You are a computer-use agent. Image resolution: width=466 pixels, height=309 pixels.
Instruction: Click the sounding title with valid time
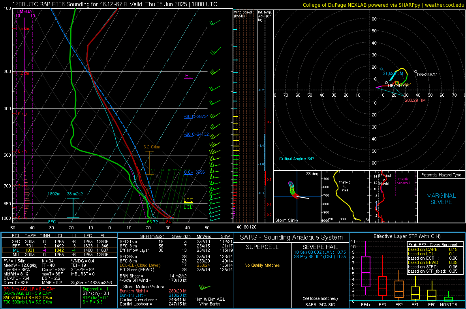click(x=115, y=4)
